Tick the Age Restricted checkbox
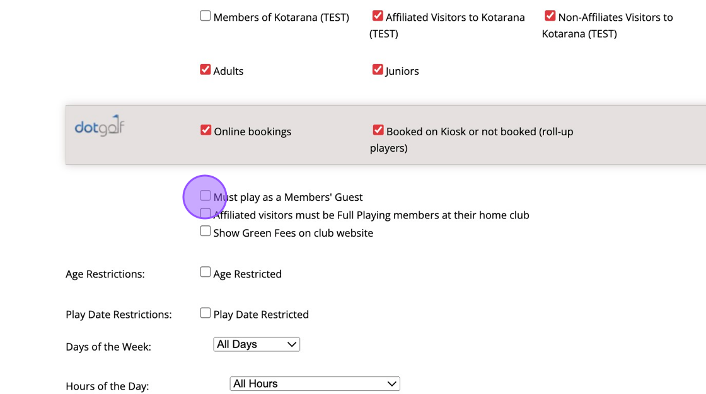Screen dimensions: 706x394 (x=205, y=273)
